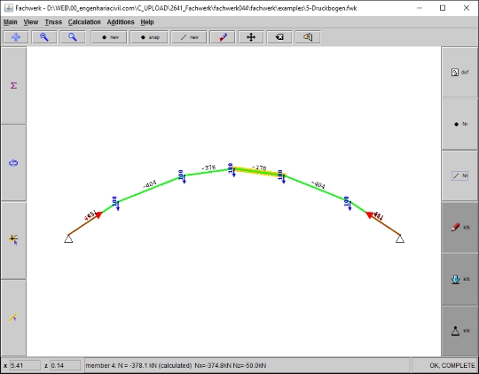479x374 pixels.
Task: Click the right member labeled -404
Action: pos(317,189)
